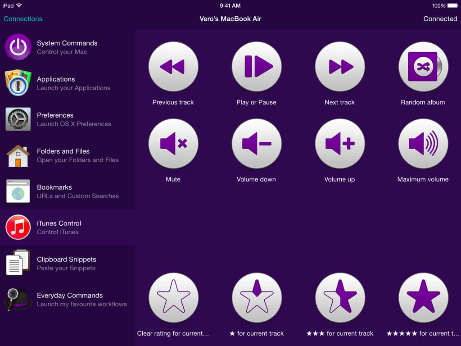This screenshot has height=346, width=461.
Task: Raise the volume with Volume up
Action: click(340, 143)
